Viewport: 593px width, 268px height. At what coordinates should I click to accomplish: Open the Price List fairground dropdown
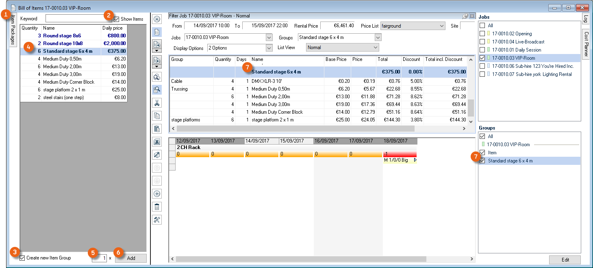tap(442, 26)
